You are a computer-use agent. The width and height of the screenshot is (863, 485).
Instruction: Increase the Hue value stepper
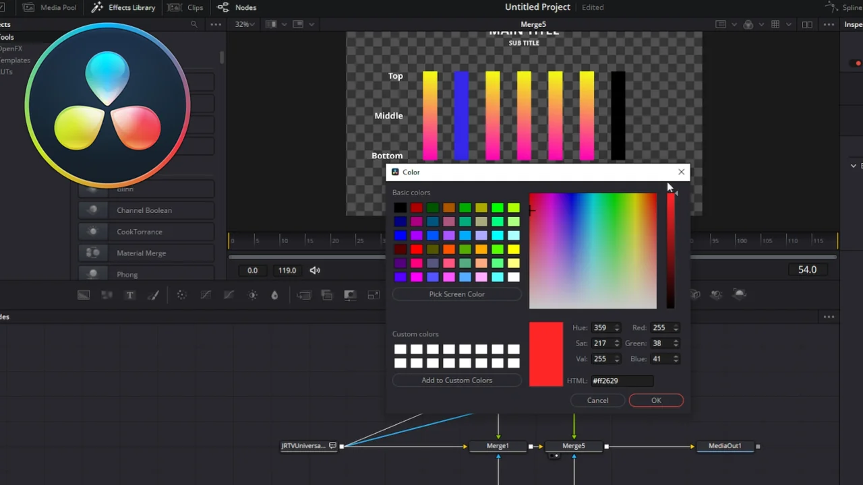[616, 325]
